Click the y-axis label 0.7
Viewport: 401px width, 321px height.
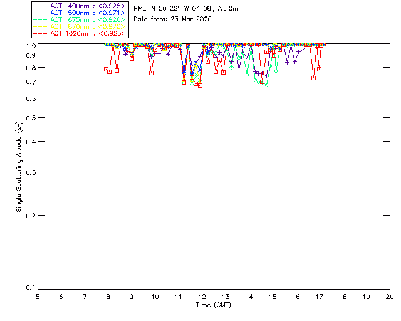point(31,82)
